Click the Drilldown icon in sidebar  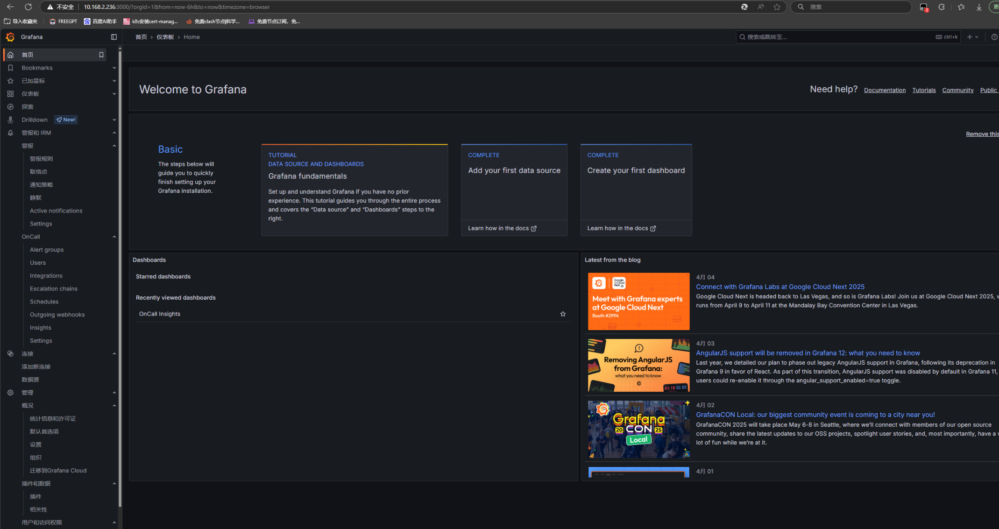point(10,120)
